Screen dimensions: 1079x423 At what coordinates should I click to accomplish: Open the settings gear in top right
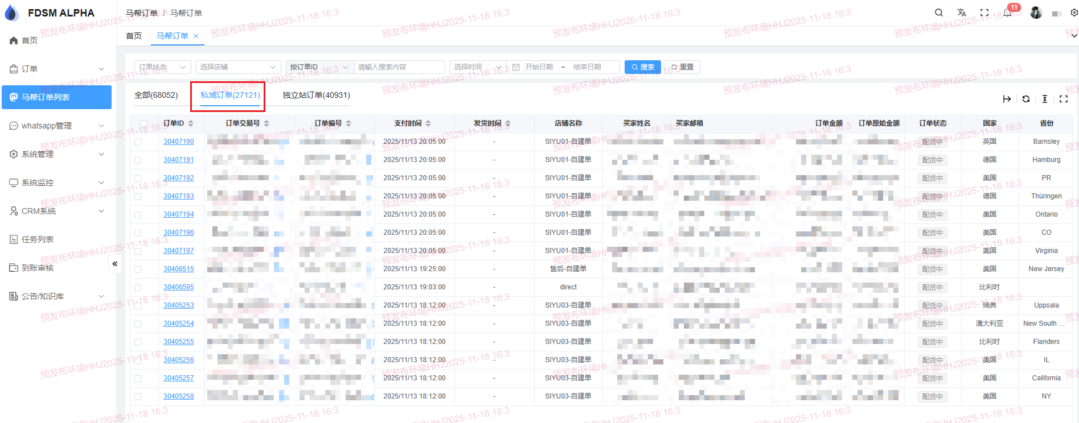click(x=1074, y=13)
